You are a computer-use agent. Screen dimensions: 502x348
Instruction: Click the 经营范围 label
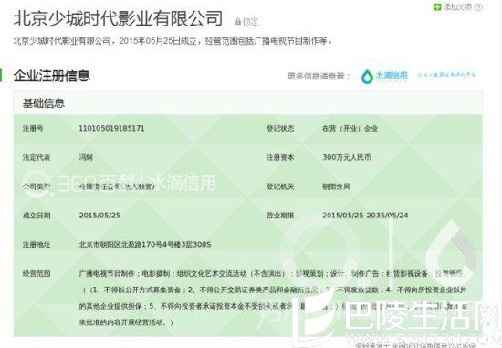(37, 274)
